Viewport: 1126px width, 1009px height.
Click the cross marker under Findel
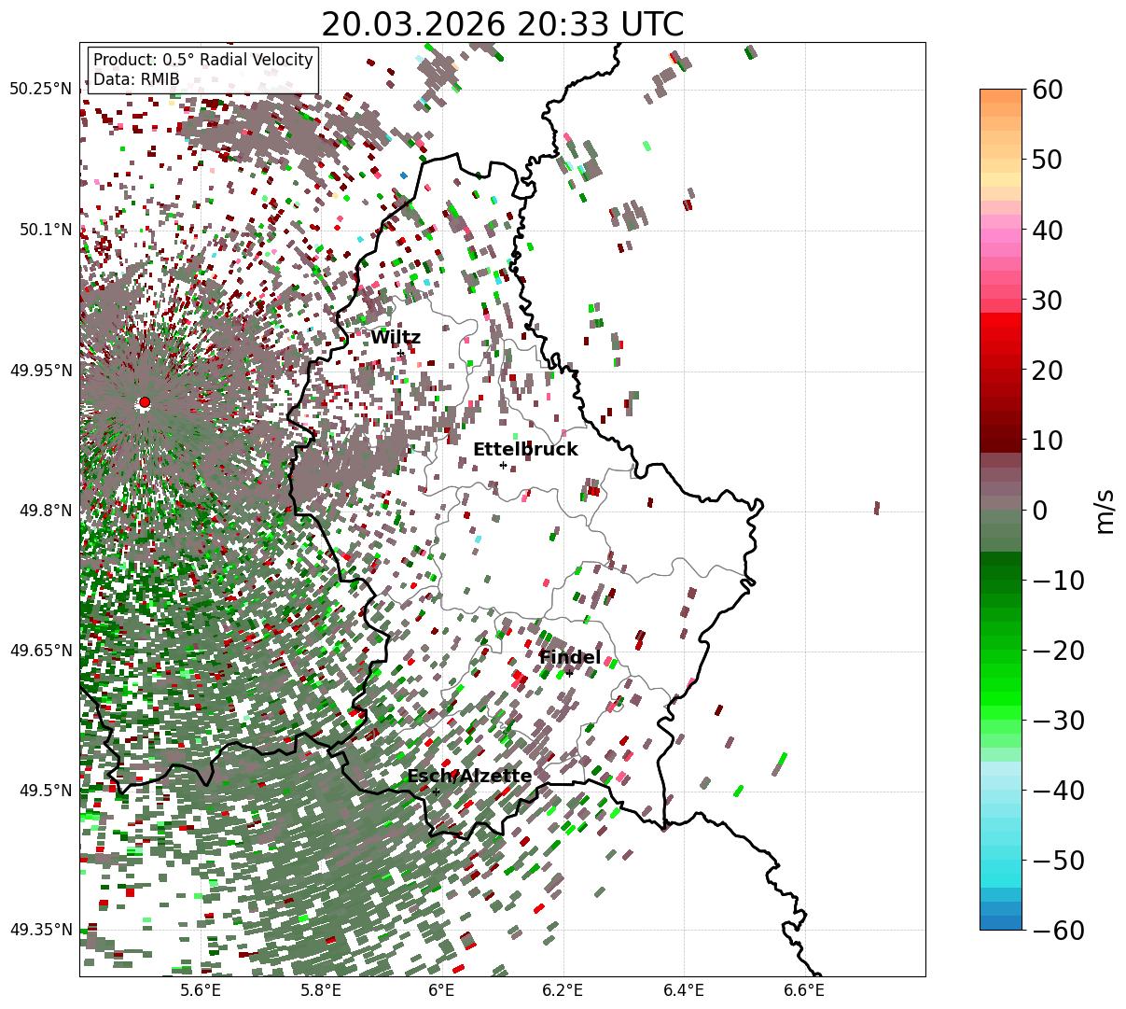pos(569,673)
